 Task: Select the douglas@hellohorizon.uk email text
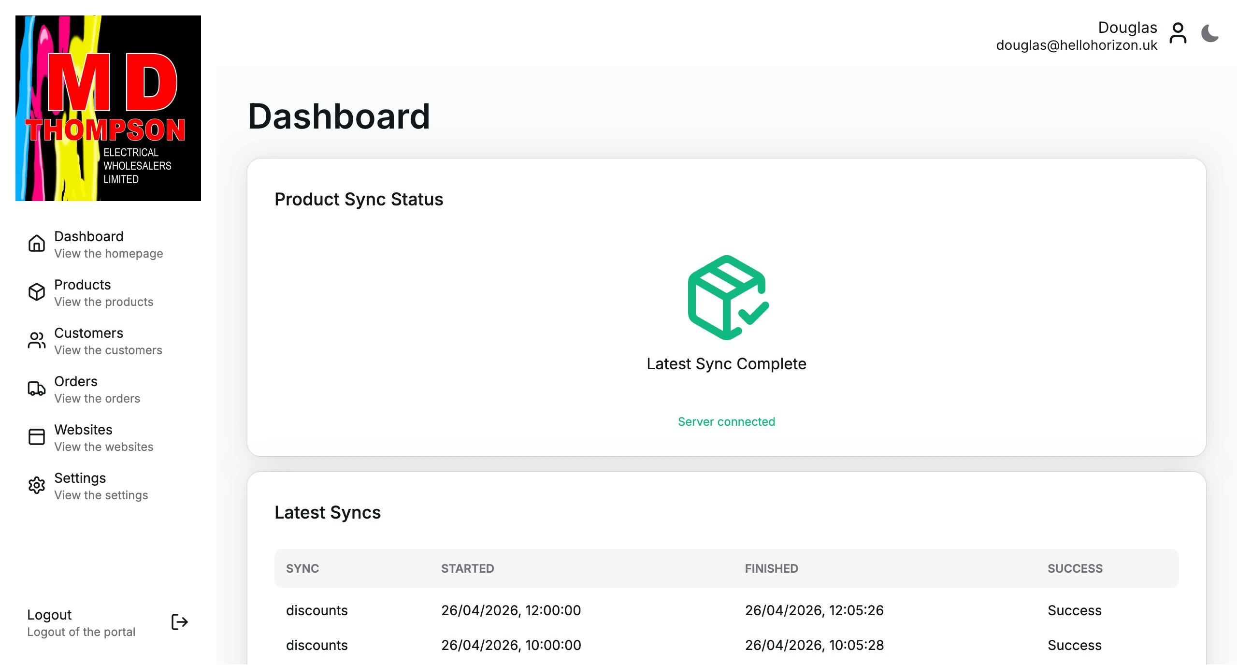[x=1077, y=45]
